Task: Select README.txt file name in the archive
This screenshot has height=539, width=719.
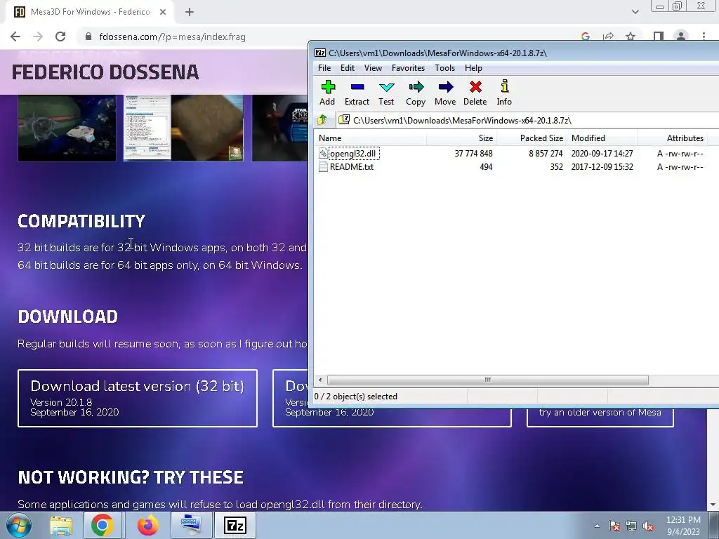Action: [x=352, y=167]
